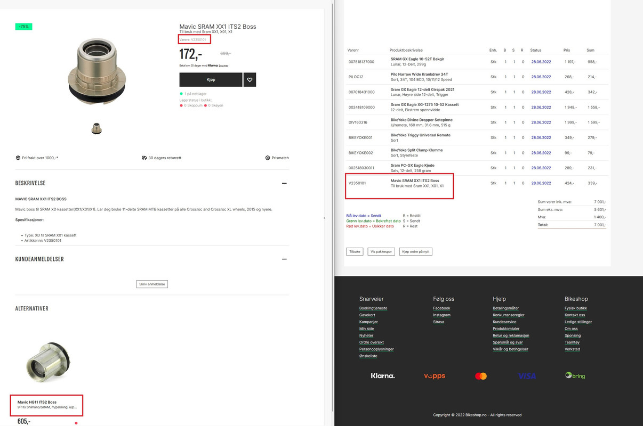Click the Bring shipping logo

click(575, 375)
